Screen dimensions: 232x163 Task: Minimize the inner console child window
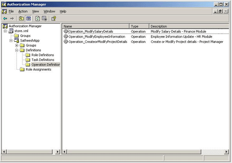point(215,11)
